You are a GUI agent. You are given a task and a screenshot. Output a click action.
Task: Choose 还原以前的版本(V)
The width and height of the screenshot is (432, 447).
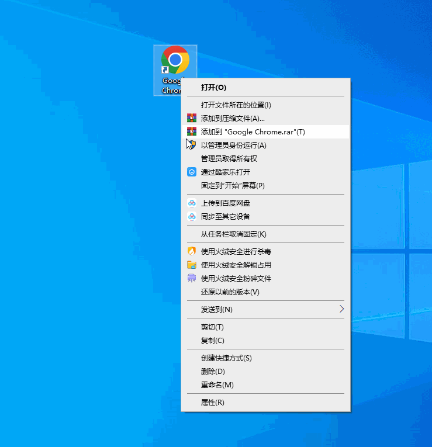tap(230, 292)
